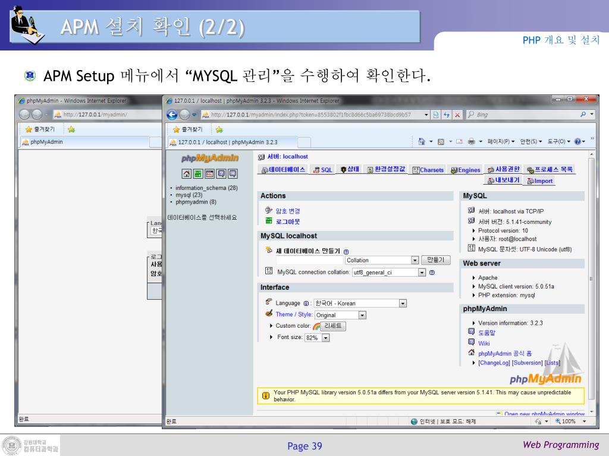Click the Back button in rear phpMyAdmin window
Image resolution: width=609 pixels, height=456 pixels.
pos(24,115)
